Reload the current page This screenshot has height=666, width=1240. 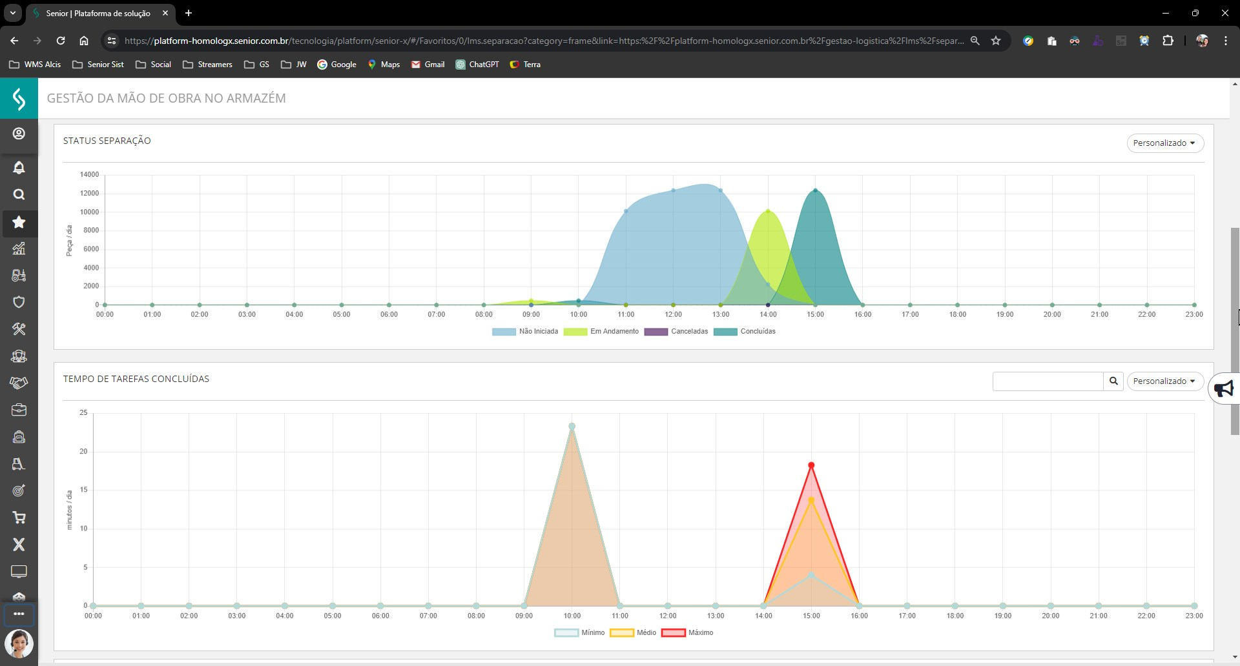click(61, 41)
